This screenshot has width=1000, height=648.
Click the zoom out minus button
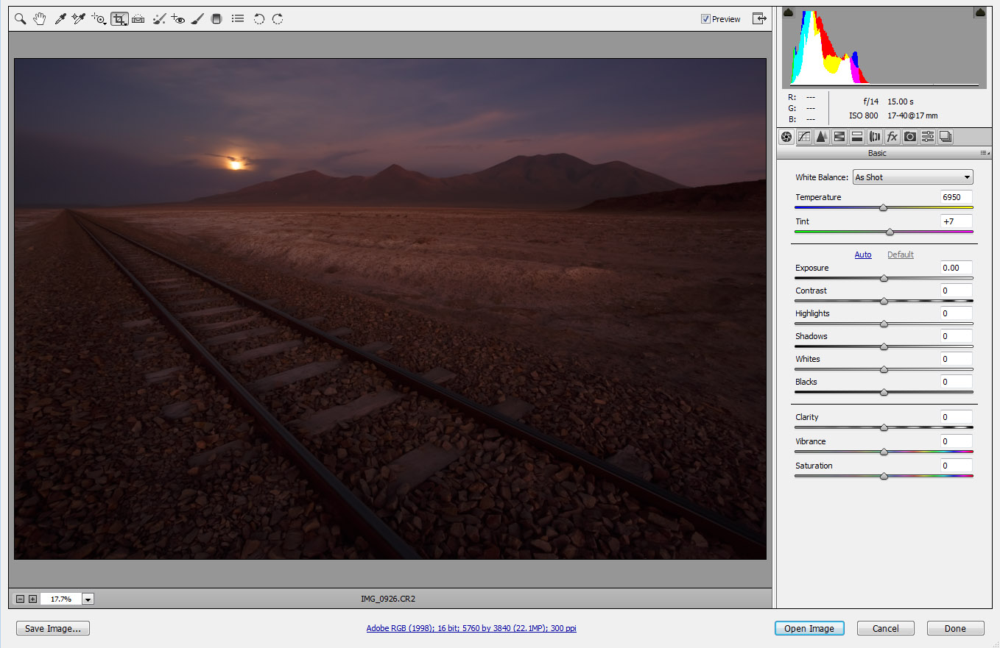[21, 599]
